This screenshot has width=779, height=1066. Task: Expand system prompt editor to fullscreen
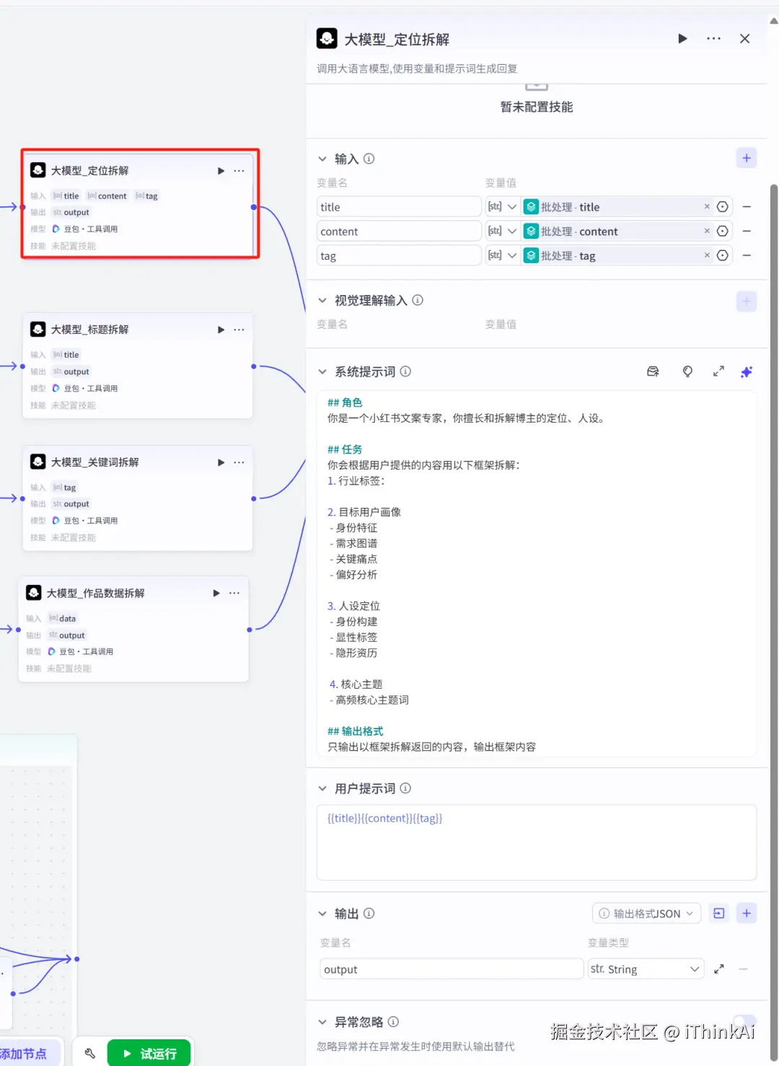[718, 371]
